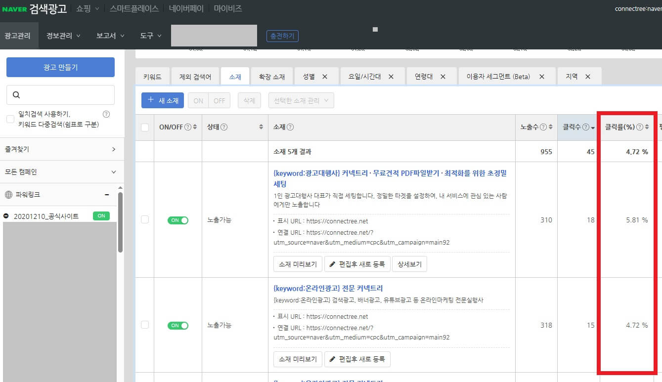Click the OFF button in the toolbar
The image size is (662, 382).
click(x=220, y=100)
